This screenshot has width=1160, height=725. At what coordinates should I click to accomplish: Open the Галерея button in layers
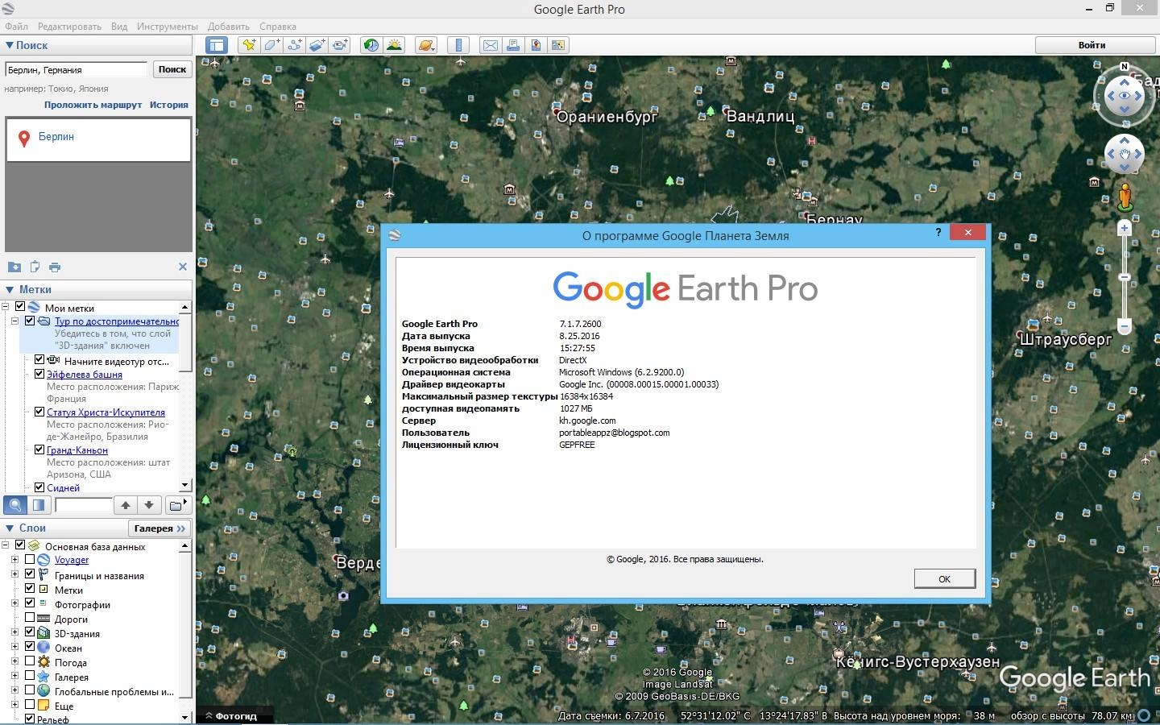159,528
